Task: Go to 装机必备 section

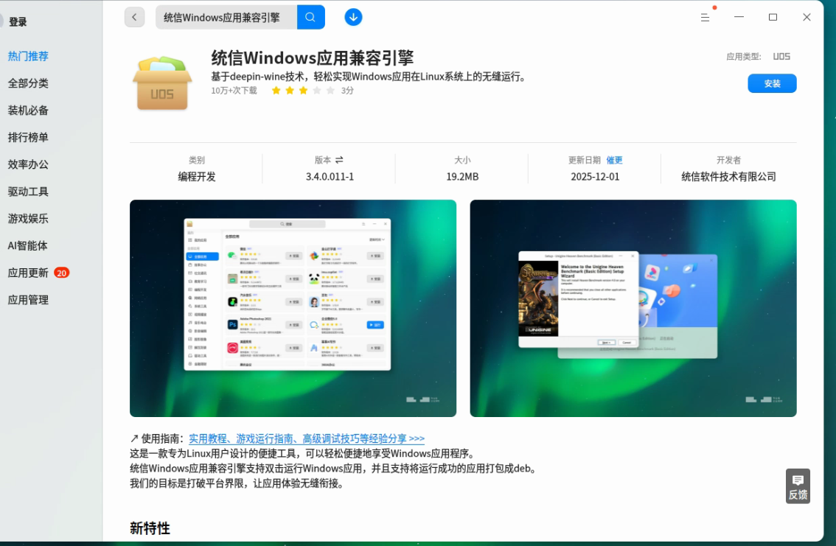Action: (28, 111)
